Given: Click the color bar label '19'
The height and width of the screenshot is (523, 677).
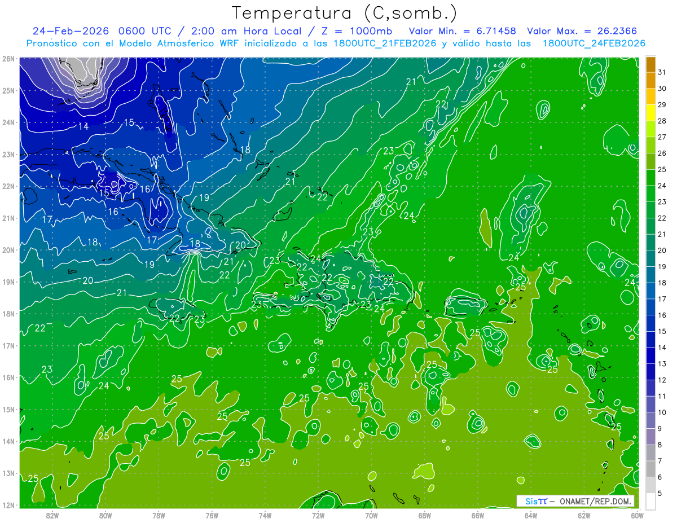Looking at the screenshot, I should coord(662,267).
